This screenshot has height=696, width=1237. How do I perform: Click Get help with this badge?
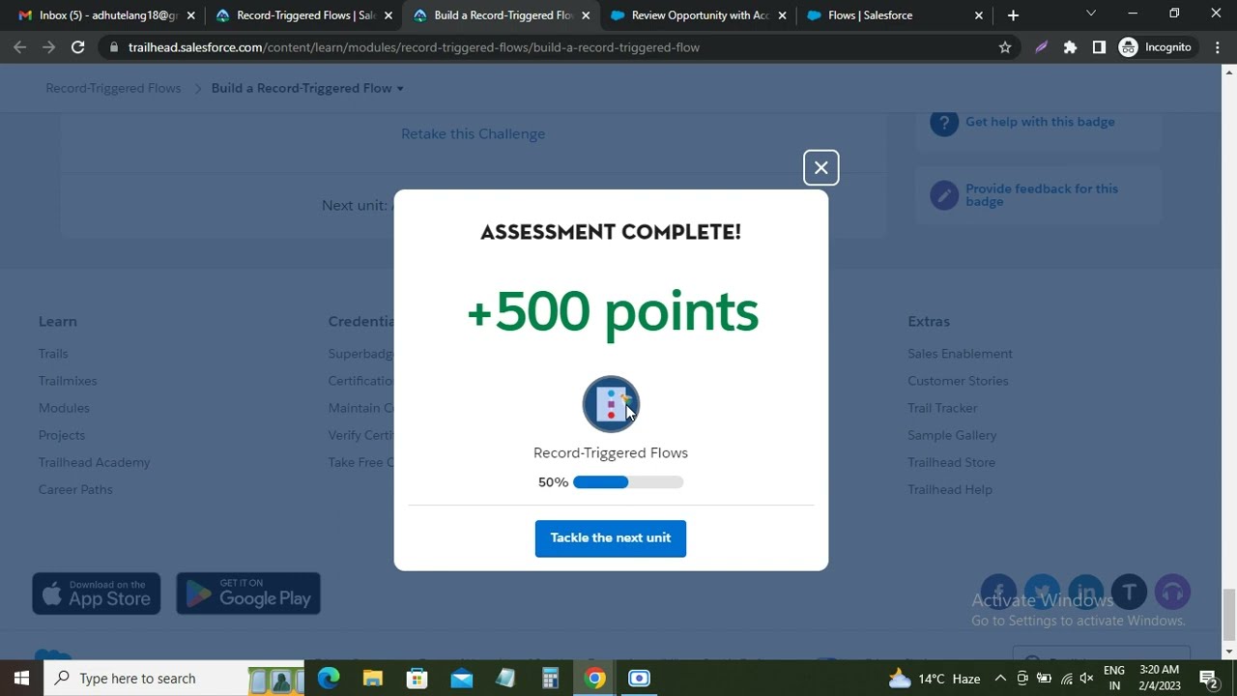(1040, 122)
